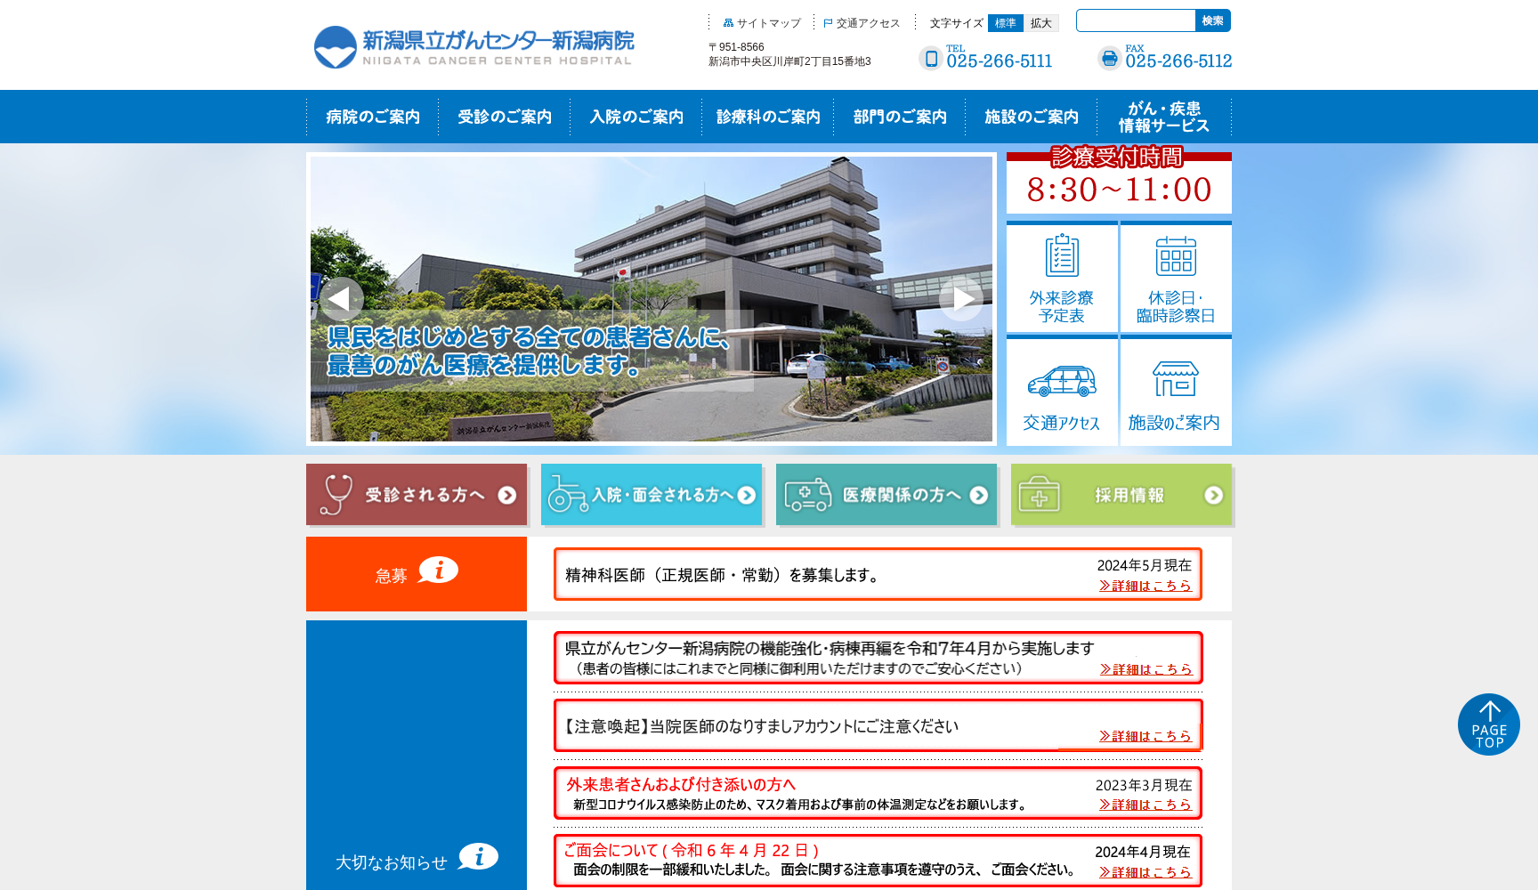Viewport: 1538px width, 890px height.
Task: Open the がん・疾患情報サービス menu
Action: tap(1162, 116)
